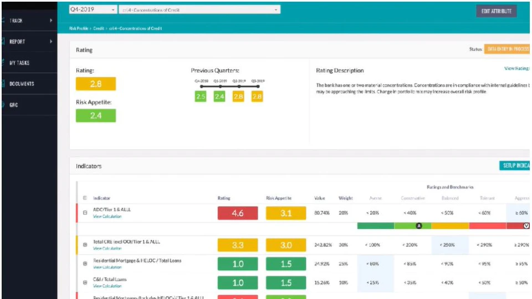Image resolution: width=532 pixels, height=299 pixels.
Task: Click the Report icon in sidebar
Action: (x=3, y=42)
